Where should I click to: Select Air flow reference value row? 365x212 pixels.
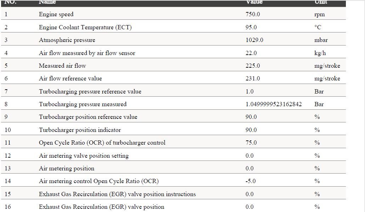tap(173, 78)
